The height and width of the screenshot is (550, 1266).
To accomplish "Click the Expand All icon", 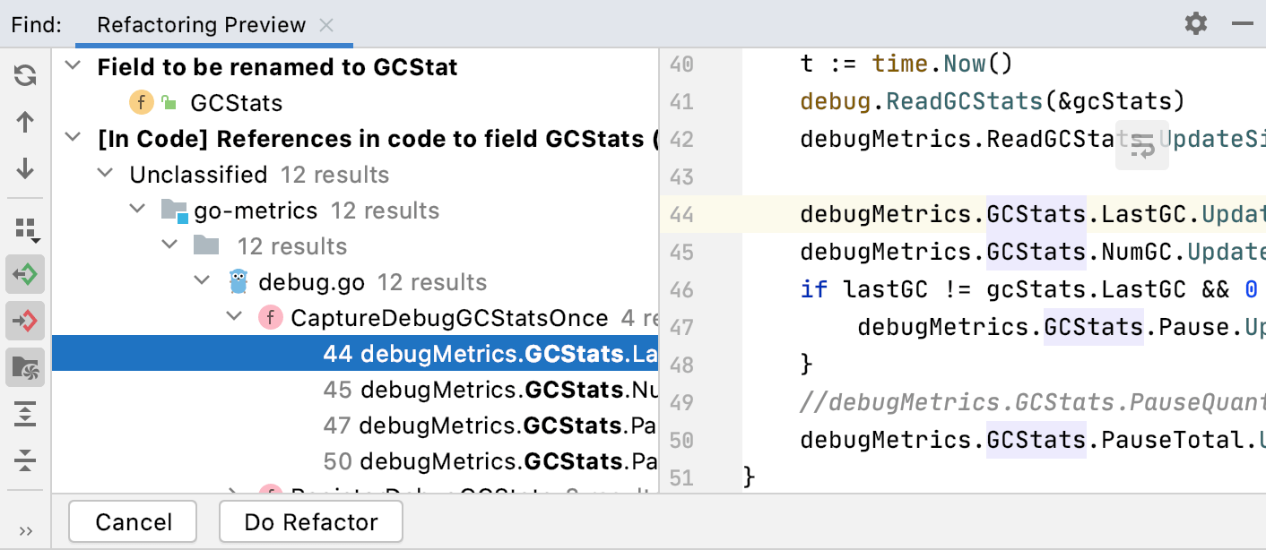I will click(x=25, y=414).
